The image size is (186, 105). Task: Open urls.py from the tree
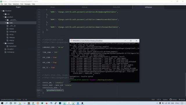coord(11,34)
